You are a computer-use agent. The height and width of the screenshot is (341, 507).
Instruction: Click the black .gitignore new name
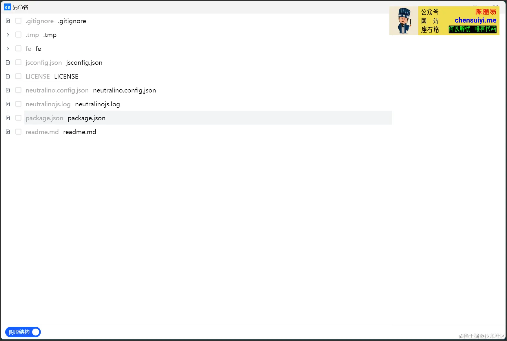click(72, 21)
